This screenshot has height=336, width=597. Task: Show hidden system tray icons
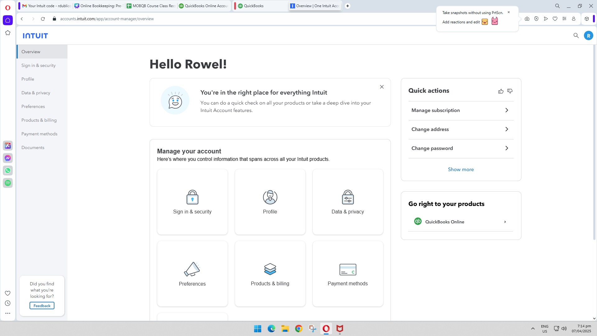tap(533, 329)
